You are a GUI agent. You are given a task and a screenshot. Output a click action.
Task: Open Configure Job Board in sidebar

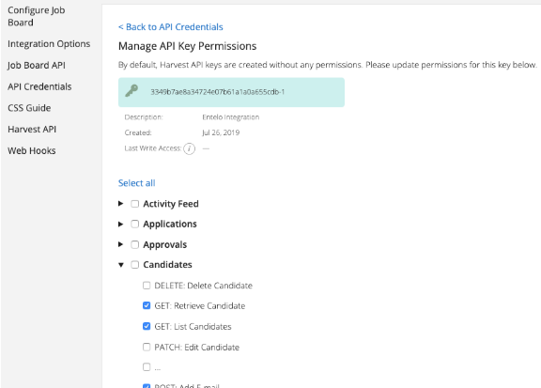[x=37, y=16]
